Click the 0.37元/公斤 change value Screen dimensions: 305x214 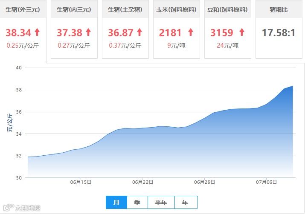pos(125,46)
